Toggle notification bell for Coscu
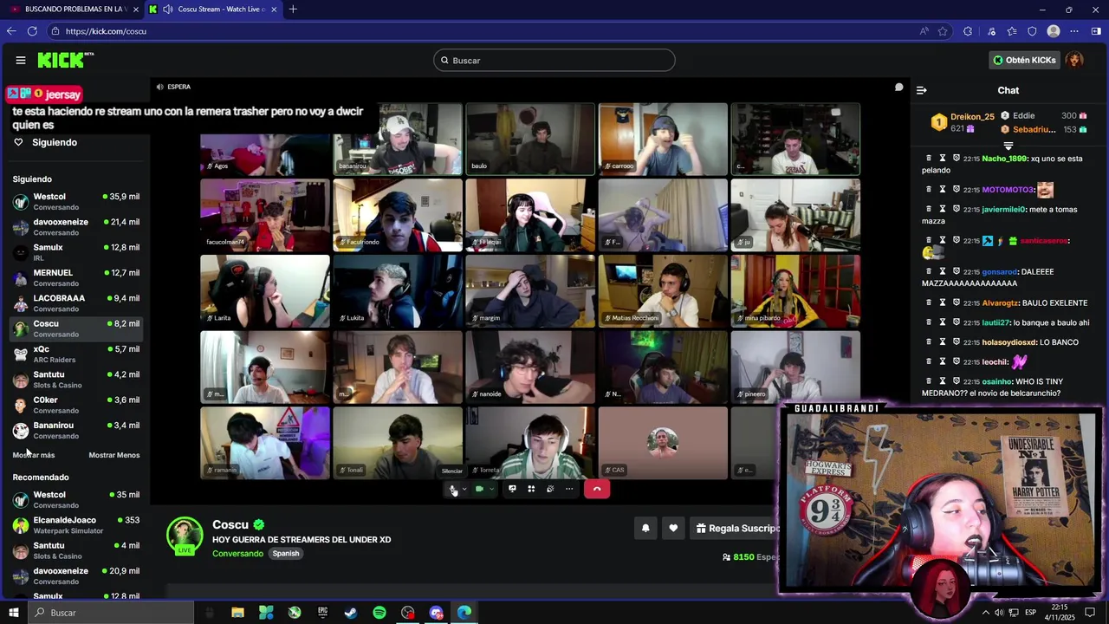 (645, 528)
